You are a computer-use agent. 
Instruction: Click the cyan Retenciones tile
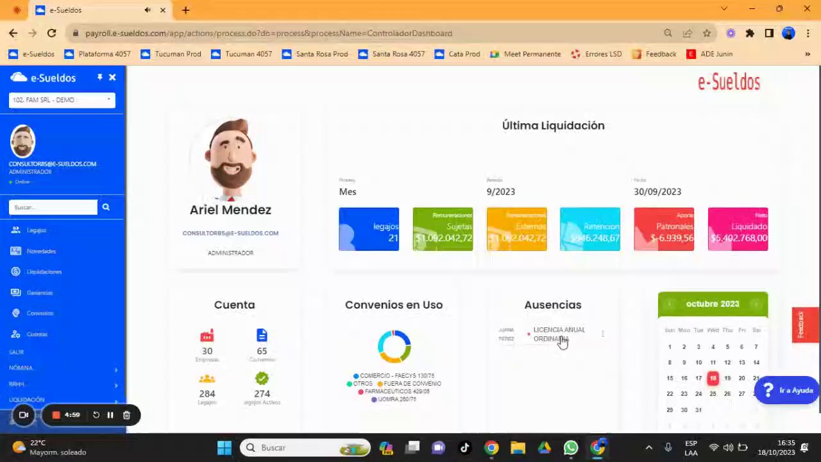(590, 229)
